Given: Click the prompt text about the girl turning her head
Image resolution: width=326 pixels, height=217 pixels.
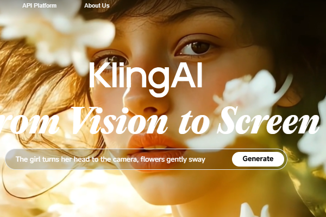Looking at the screenshot, I should pos(110,159).
